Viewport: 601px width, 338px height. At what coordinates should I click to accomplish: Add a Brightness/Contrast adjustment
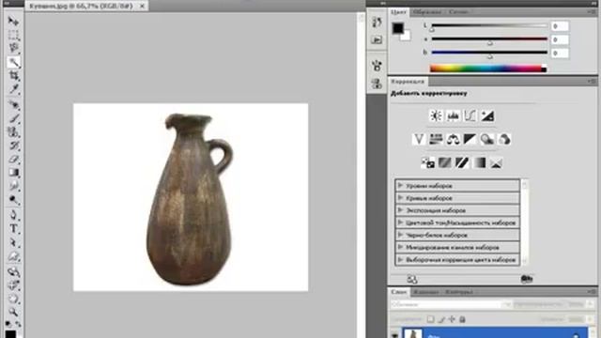(x=436, y=115)
